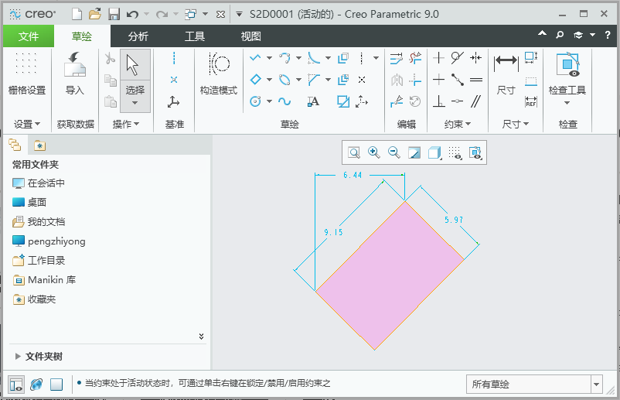
Task: Click the switch windows icon in title bar
Action: coord(191,14)
